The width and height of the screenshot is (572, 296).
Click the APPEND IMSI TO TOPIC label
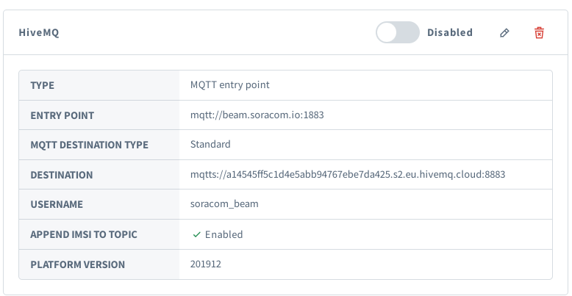pos(84,235)
